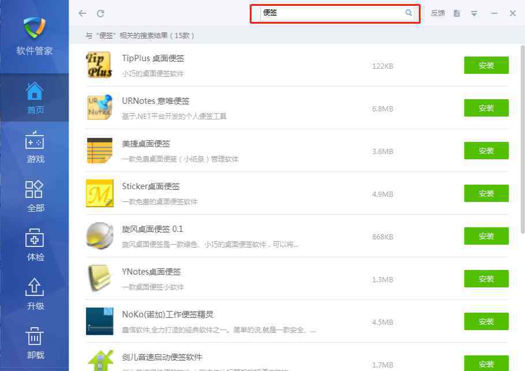This screenshot has width=525, height=371.
Task: Click the magnifier icon in search box
Action: click(408, 13)
